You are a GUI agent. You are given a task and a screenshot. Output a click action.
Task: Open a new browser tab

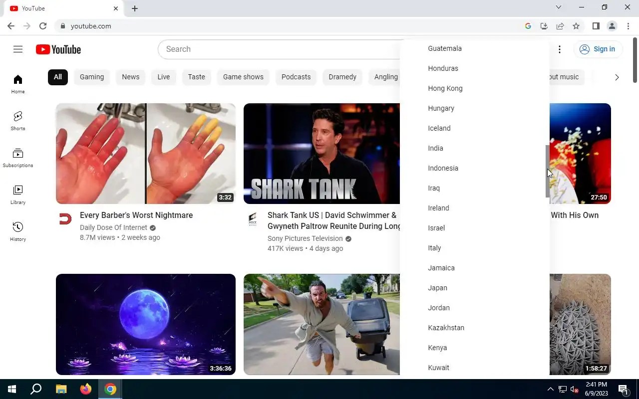coord(135,8)
